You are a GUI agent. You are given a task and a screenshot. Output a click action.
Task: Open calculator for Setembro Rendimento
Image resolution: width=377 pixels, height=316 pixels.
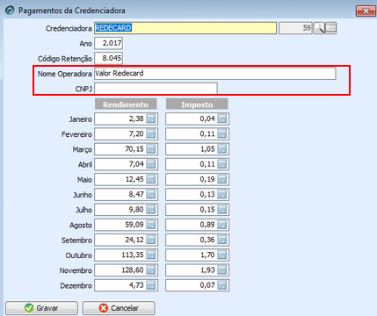click(150, 240)
